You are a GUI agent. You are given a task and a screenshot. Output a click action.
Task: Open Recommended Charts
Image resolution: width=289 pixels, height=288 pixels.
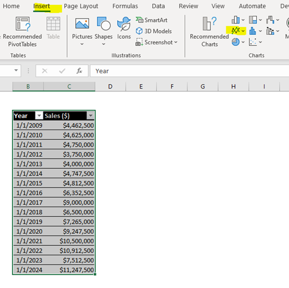(x=209, y=32)
